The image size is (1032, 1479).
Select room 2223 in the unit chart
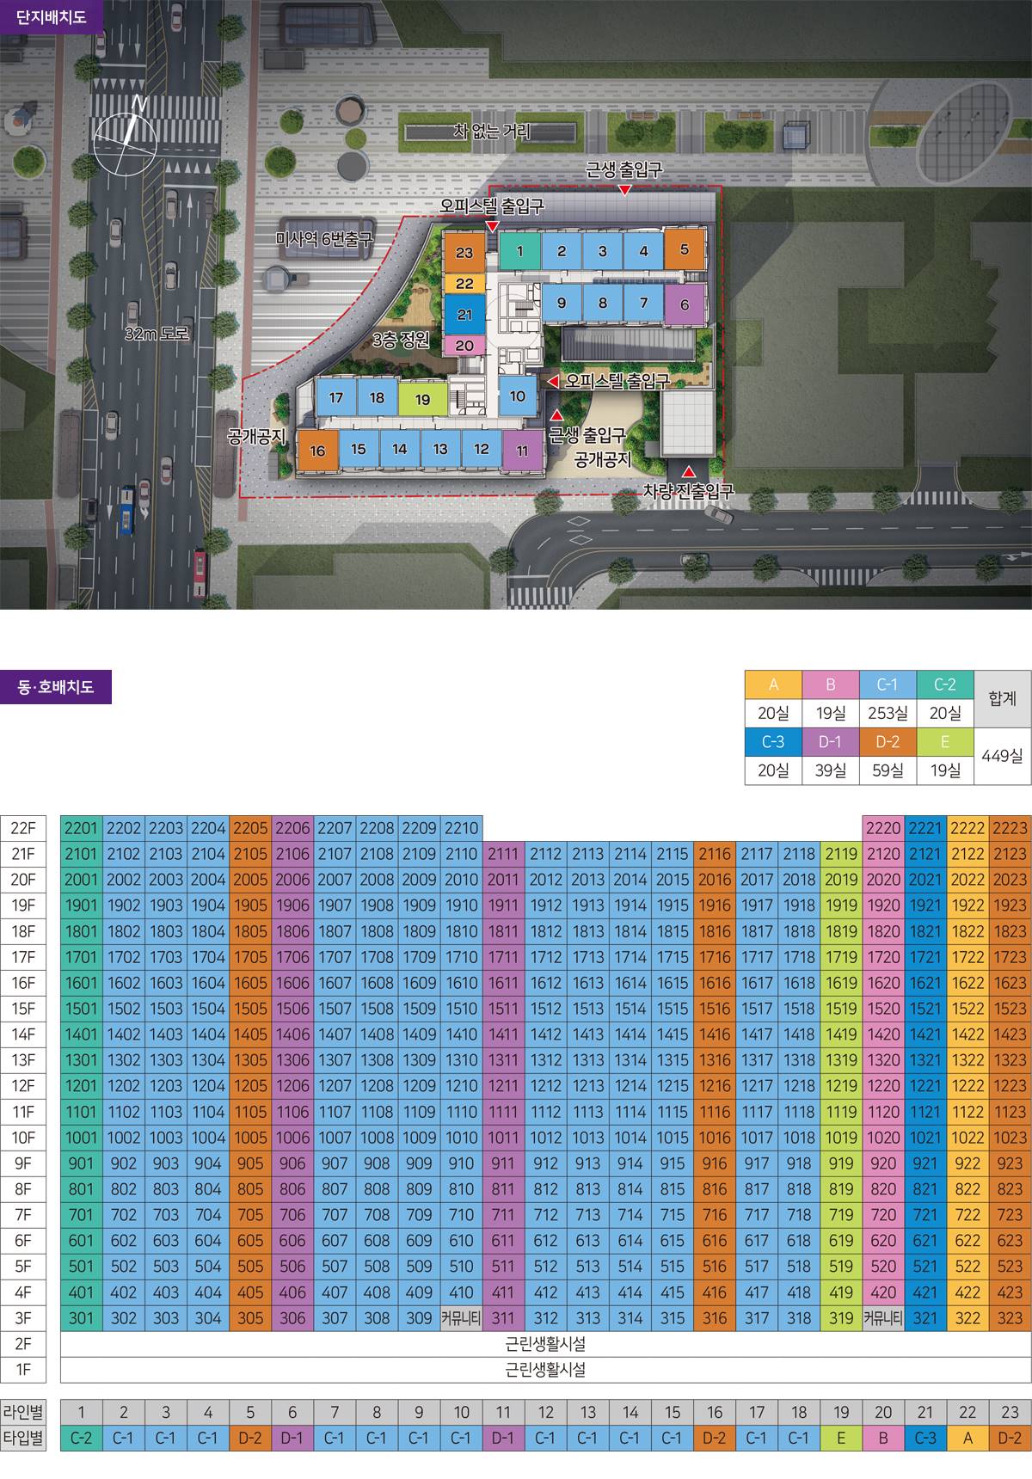(1010, 829)
